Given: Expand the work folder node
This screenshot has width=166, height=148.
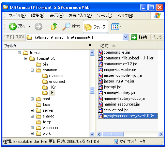Looking at the screenshot, I should (x=32, y=134).
